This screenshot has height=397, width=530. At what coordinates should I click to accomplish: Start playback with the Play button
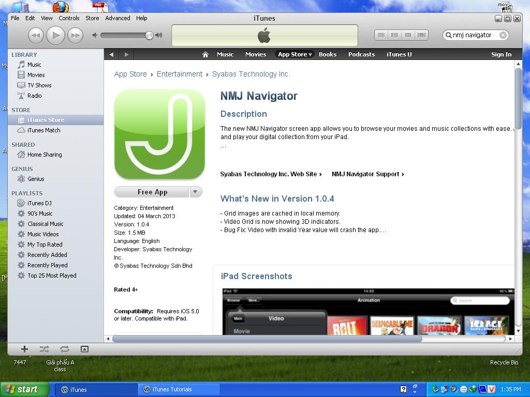55,35
